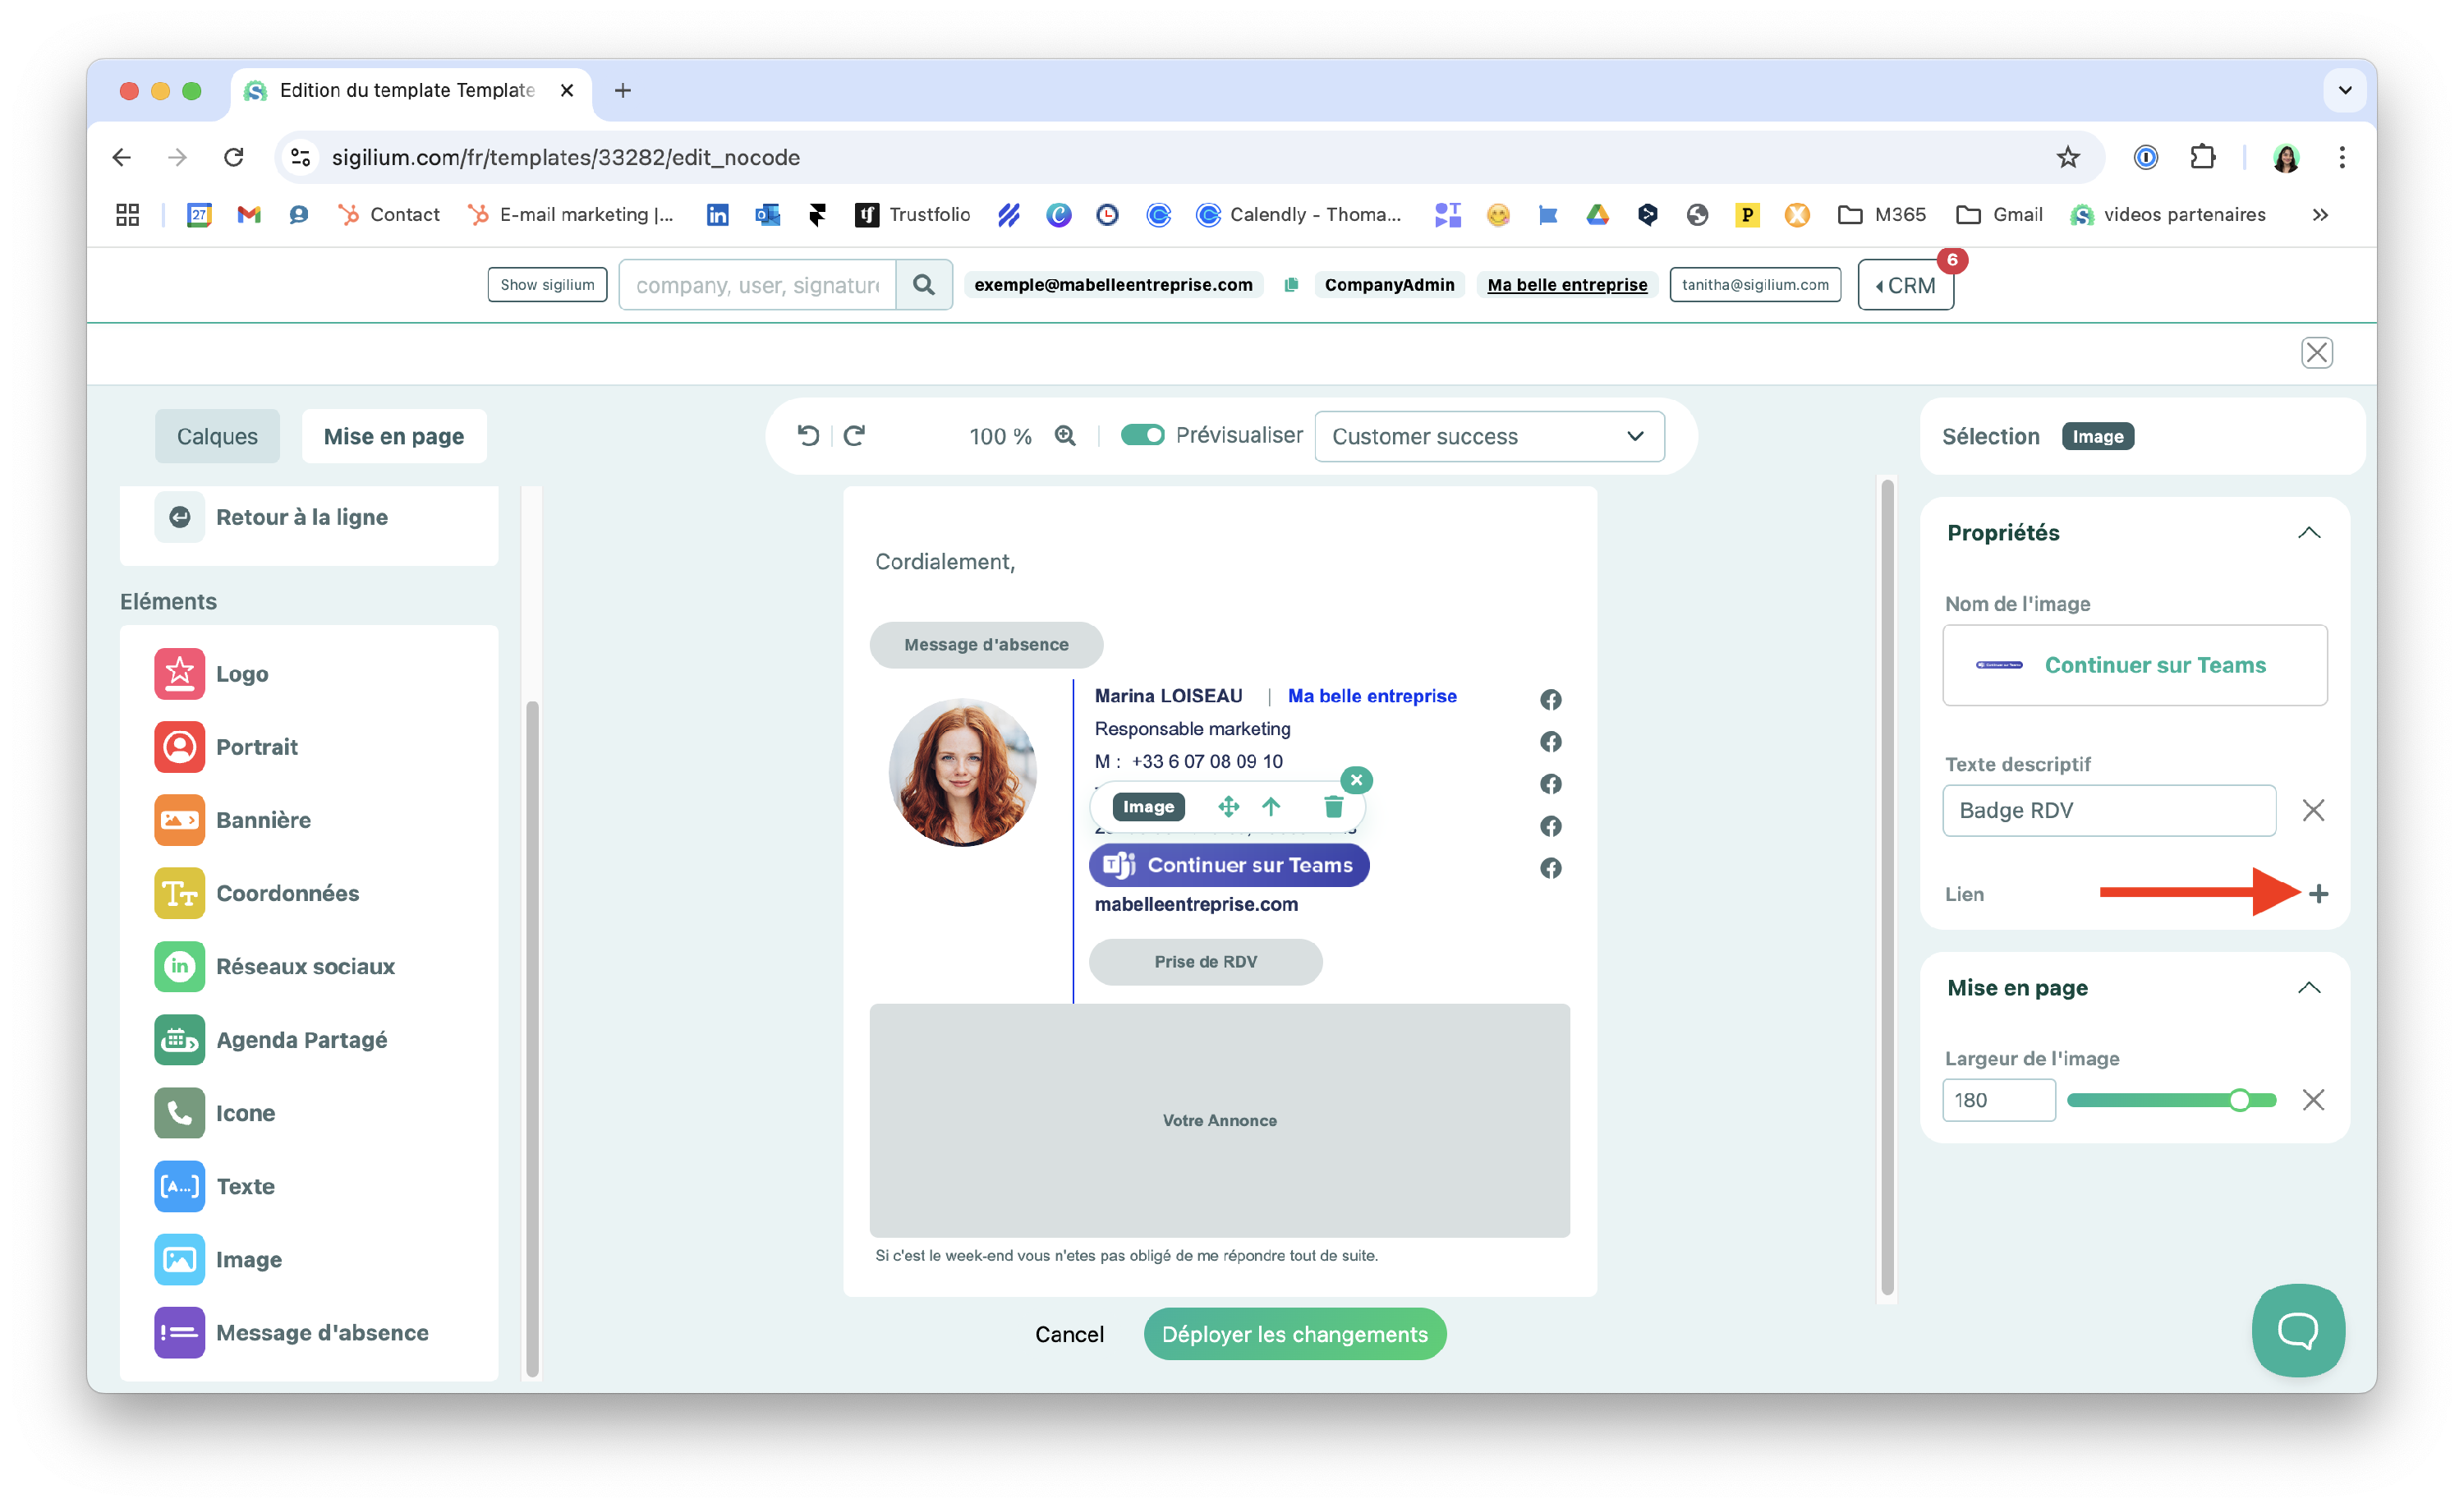Click the up arrow in Image toolbar
The image size is (2464, 1508).
(x=1271, y=807)
